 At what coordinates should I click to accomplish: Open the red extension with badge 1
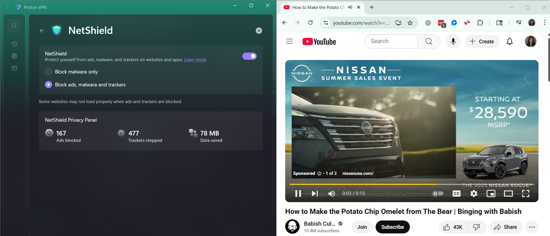click(441, 23)
